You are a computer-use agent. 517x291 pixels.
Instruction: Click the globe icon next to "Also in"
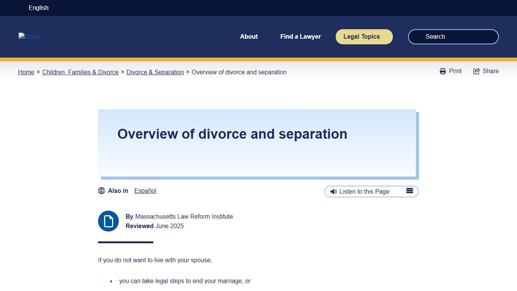coord(101,191)
